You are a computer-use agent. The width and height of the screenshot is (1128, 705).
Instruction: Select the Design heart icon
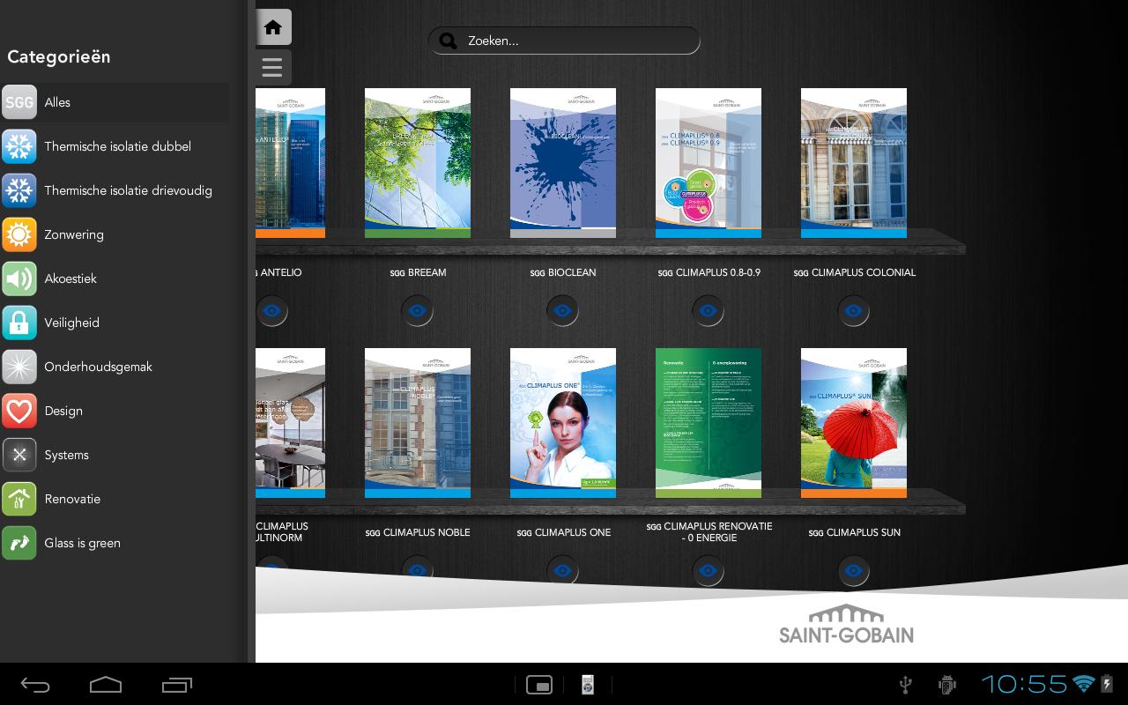coord(19,411)
